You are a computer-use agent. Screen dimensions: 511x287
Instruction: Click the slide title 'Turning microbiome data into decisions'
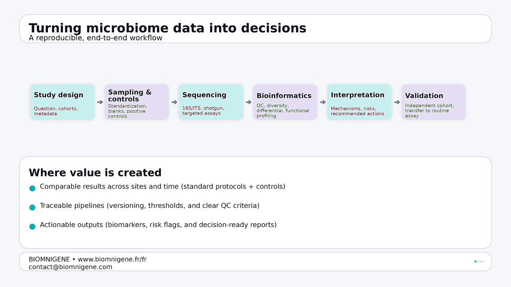pyautogui.click(x=167, y=28)
